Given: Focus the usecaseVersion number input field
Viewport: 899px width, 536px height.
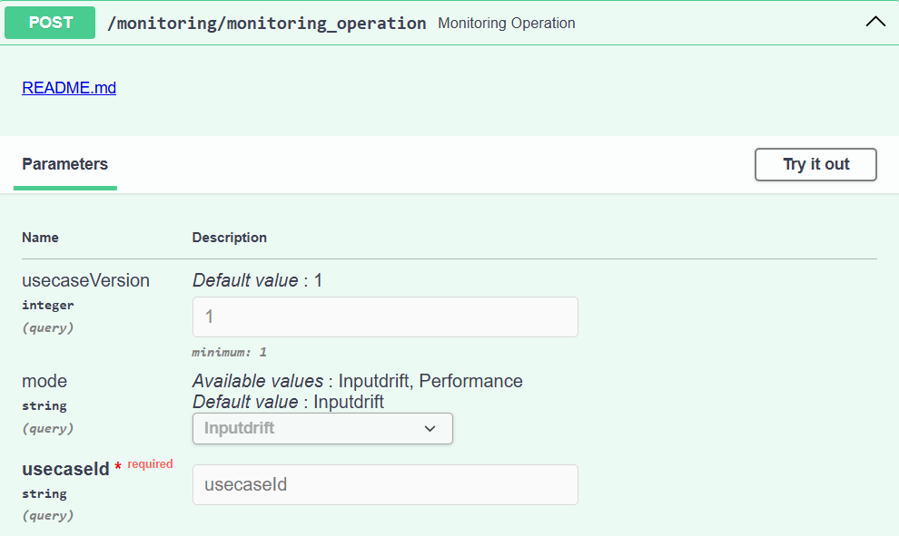Looking at the screenshot, I should point(385,317).
